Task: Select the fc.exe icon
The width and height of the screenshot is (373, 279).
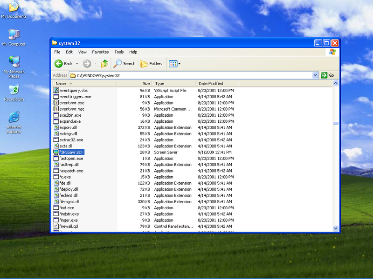Action: click(56, 177)
